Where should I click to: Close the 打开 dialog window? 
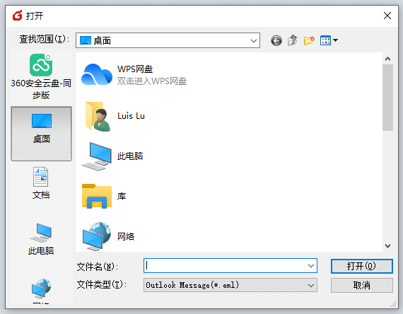(x=387, y=16)
